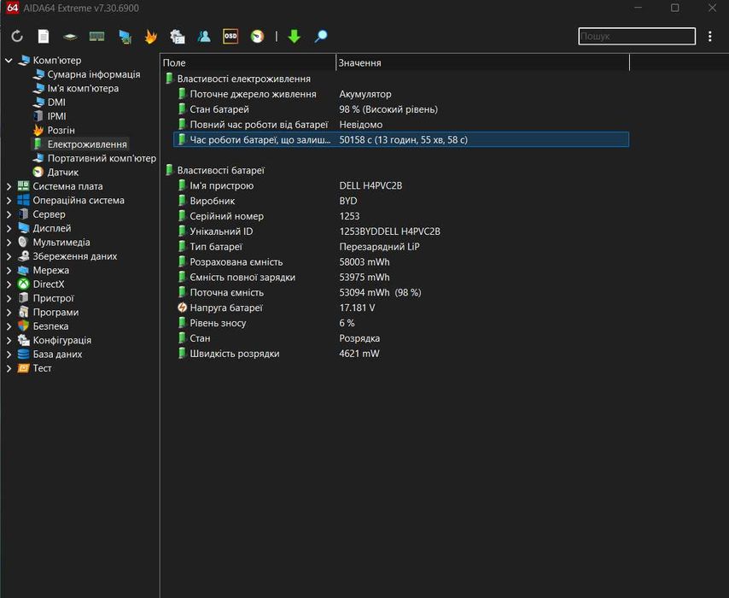Open the OSD panel icon

230,37
